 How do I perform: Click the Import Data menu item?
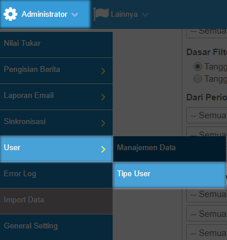coord(56,201)
